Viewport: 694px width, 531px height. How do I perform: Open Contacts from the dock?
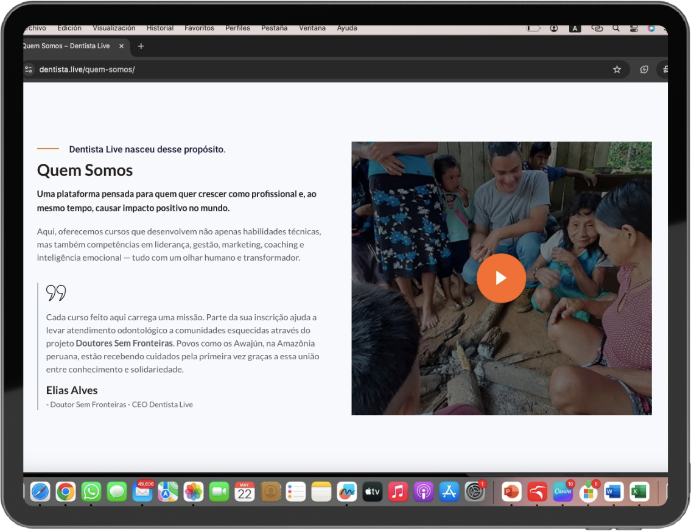270,491
